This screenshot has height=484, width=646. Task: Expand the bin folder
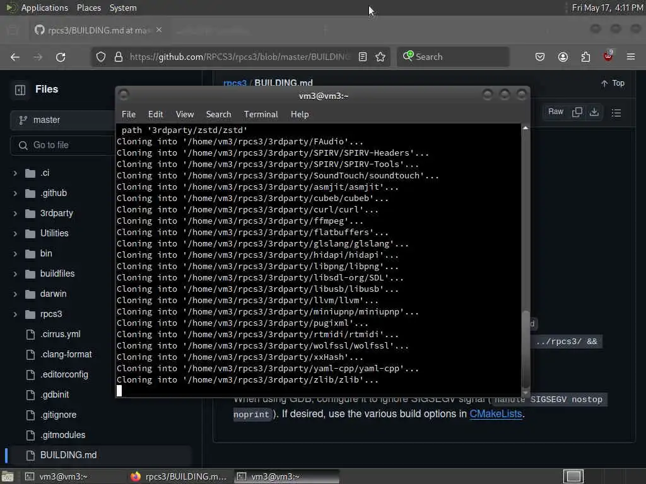[15, 254]
